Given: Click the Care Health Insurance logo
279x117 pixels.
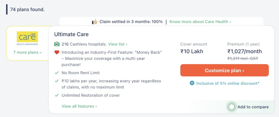Looking at the screenshot, I should (x=27, y=38).
